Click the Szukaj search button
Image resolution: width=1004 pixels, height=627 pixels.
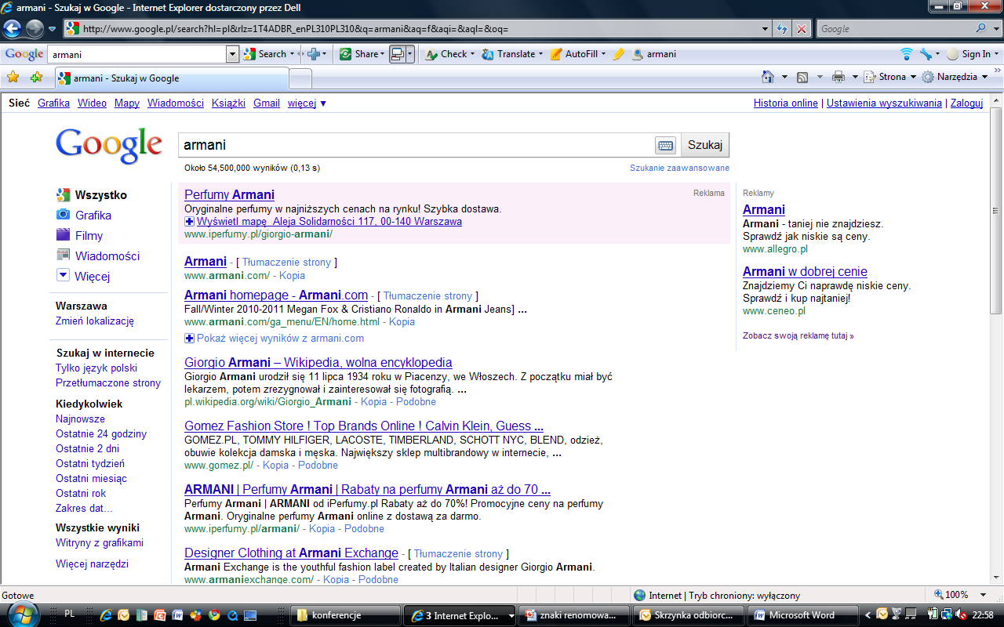(704, 145)
